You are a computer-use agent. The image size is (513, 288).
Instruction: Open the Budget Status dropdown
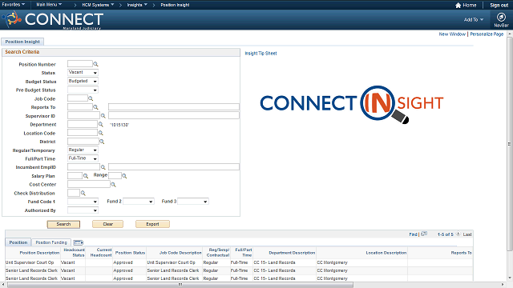click(83, 81)
